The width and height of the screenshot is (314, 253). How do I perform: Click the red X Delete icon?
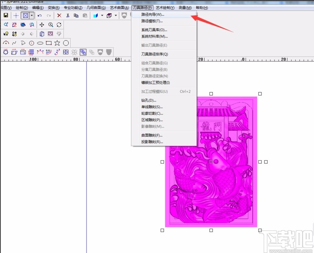click(x=59, y=15)
